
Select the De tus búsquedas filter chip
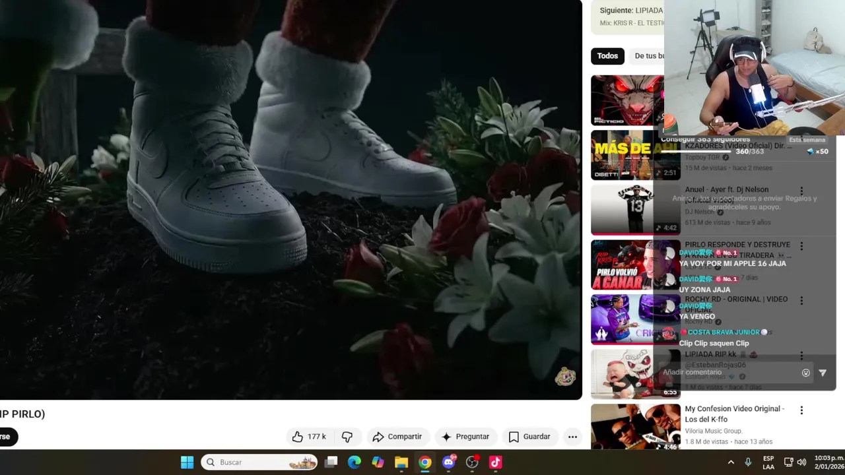click(x=648, y=56)
